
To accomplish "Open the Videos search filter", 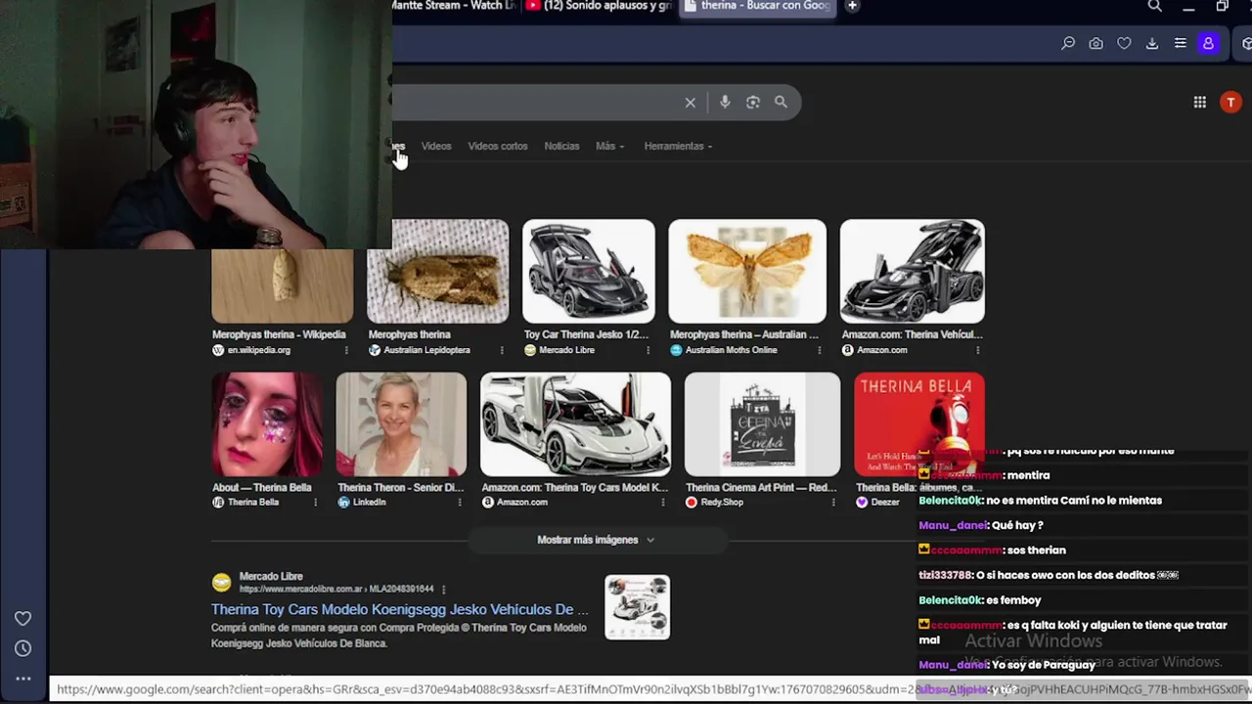I will (436, 146).
